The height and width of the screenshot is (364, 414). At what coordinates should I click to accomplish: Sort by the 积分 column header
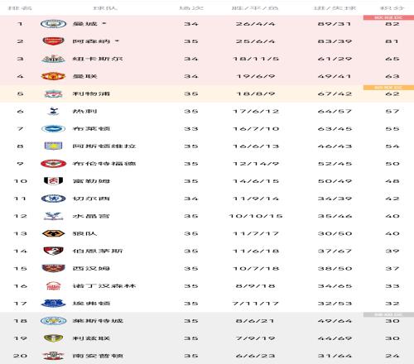392,7
